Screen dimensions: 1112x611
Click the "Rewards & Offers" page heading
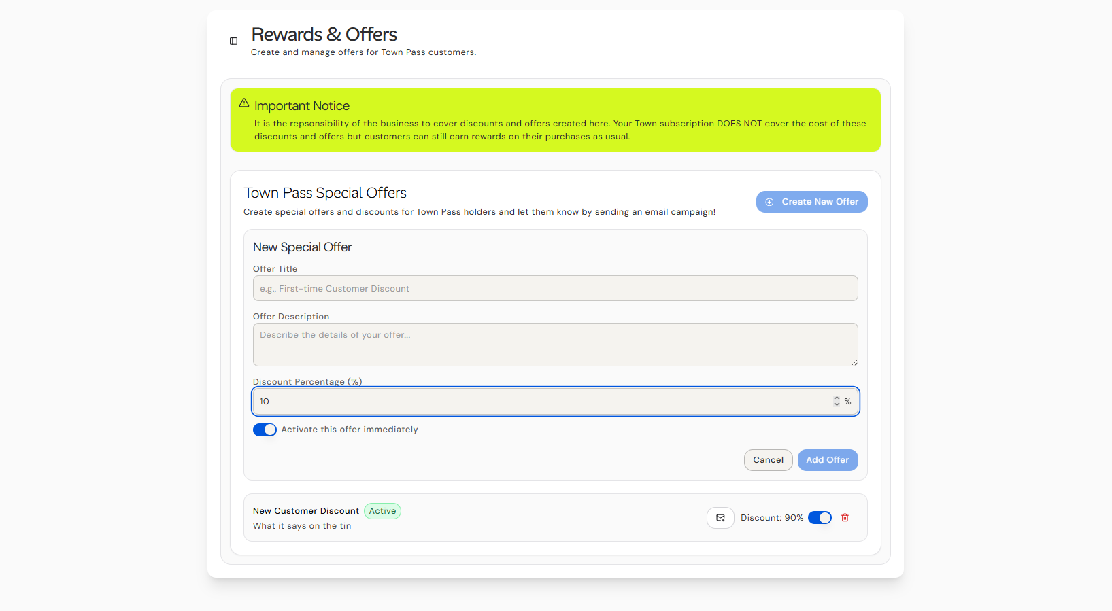pyautogui.click(x=324, y=34)
